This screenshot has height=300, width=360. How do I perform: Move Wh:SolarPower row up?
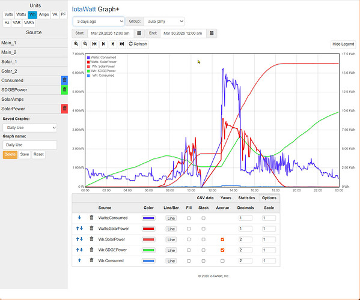pyautogui.click(x=78, y=239)
